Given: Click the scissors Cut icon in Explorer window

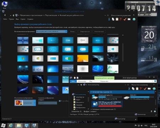Looking at the screenshot, I should click(x=129, y=89).
